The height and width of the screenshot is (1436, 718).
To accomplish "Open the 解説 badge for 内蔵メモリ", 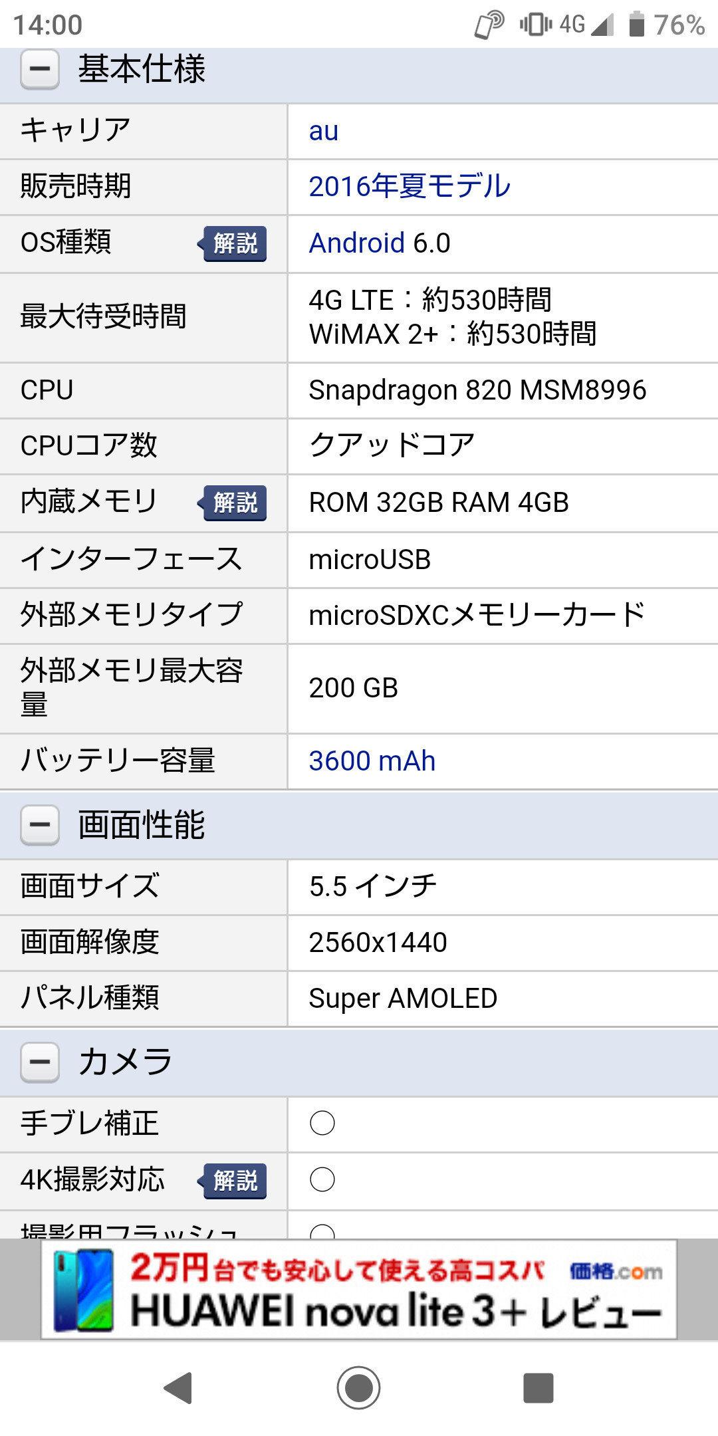I will 235,503.
